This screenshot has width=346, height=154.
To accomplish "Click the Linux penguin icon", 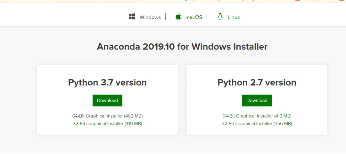I will coord(220,17).
